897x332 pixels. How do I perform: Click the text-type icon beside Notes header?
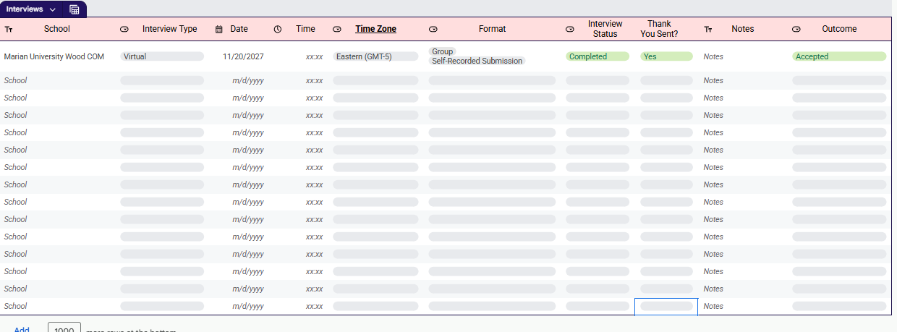(708, 30)
